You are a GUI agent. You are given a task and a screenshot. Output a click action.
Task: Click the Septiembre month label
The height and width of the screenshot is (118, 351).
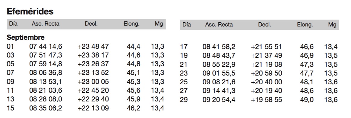(x=26, y=37)
